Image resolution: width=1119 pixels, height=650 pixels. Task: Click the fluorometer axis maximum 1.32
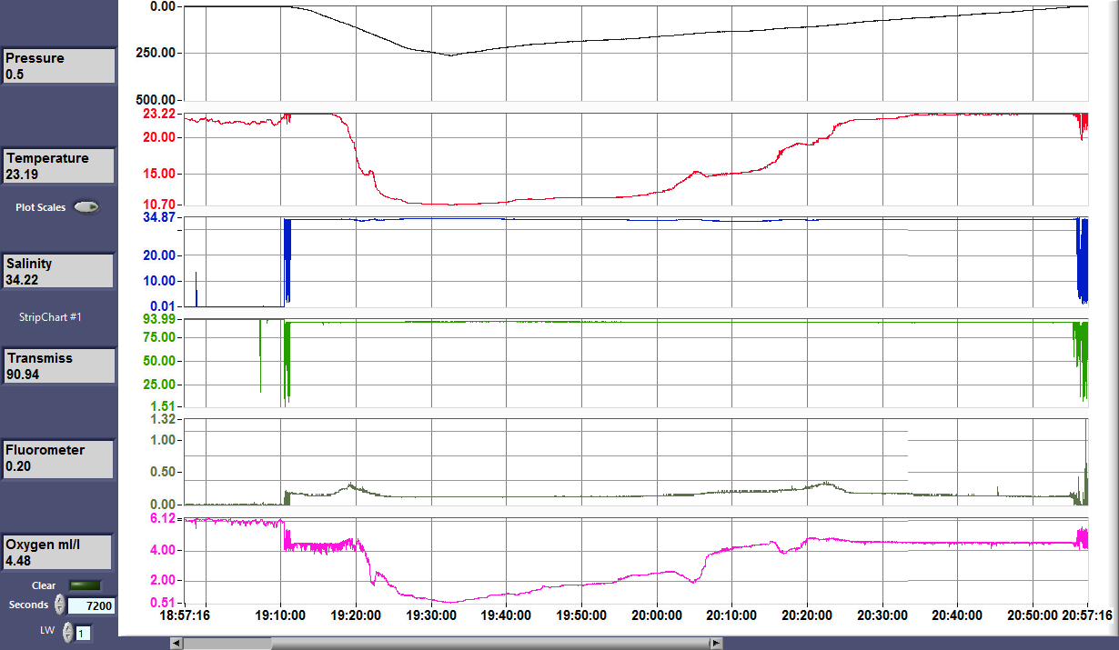point(162,419)
